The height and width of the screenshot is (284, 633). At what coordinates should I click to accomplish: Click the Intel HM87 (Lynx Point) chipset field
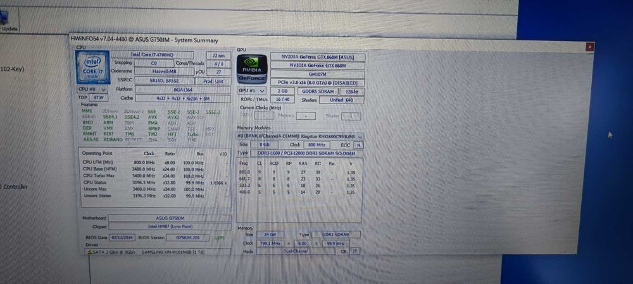pos(170,227)
